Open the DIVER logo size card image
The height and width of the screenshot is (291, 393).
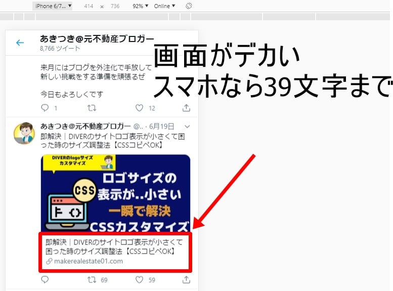pos(115,193)
